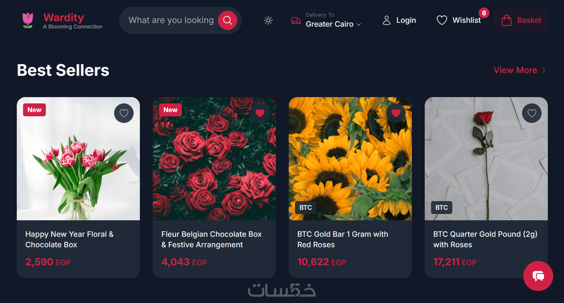Favorite the BTC Quarter Gold Pound item
This screenshot has width=564, height=303.
tap(532, 113)
